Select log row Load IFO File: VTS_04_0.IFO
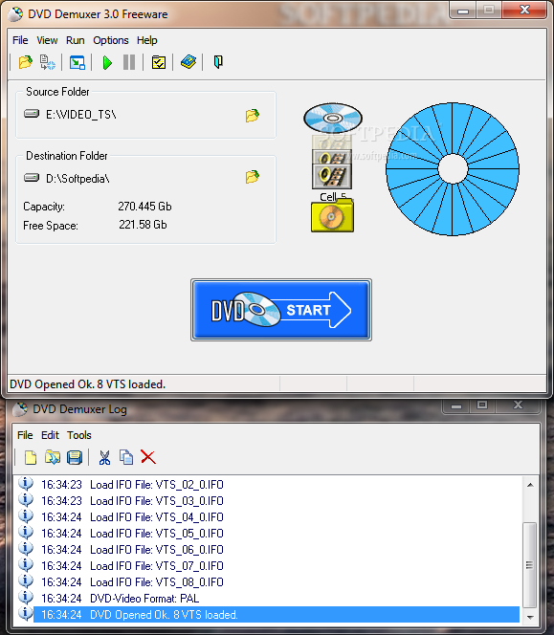The height and width of the screenshot is (635, 554). 277,517
